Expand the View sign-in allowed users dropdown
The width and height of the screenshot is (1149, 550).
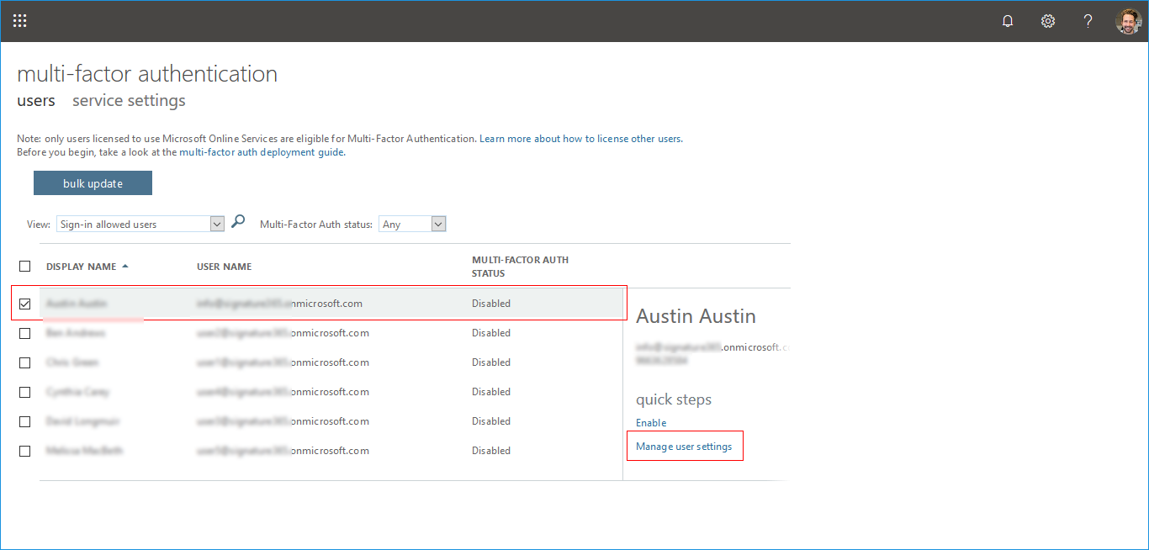pyautogui.click(x=216, y=225)
